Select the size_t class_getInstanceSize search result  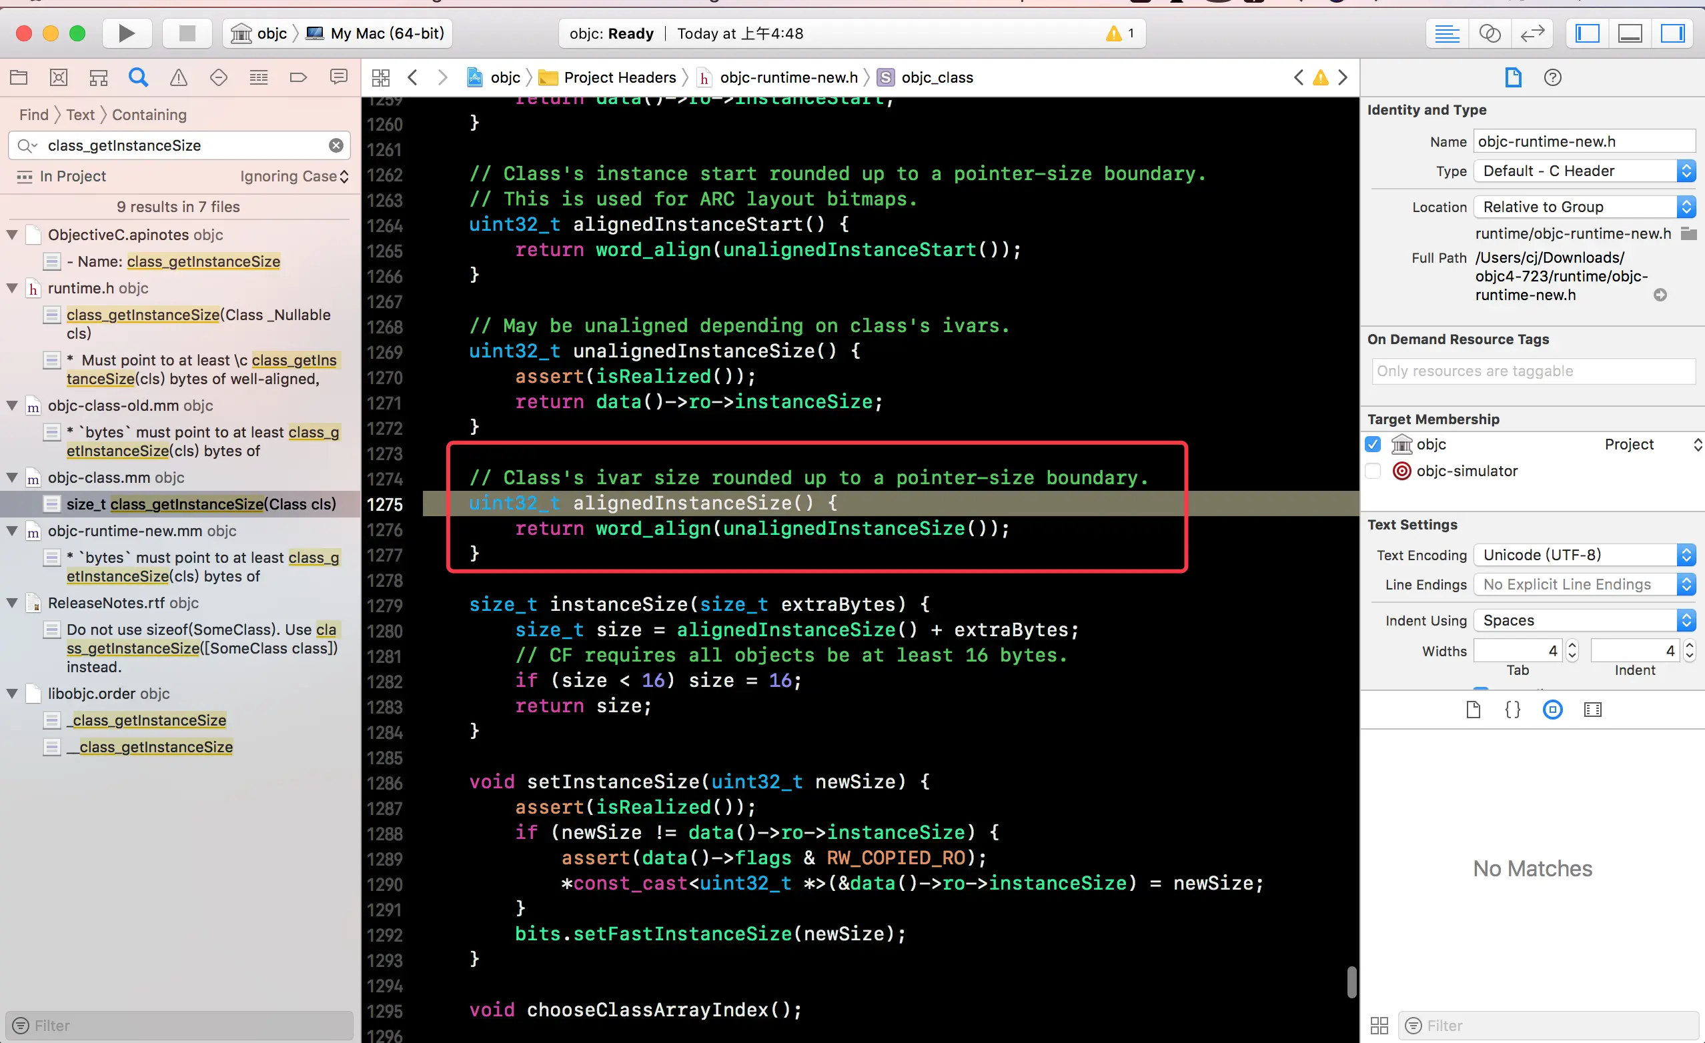pyautogui.click(x=201, y=504)
